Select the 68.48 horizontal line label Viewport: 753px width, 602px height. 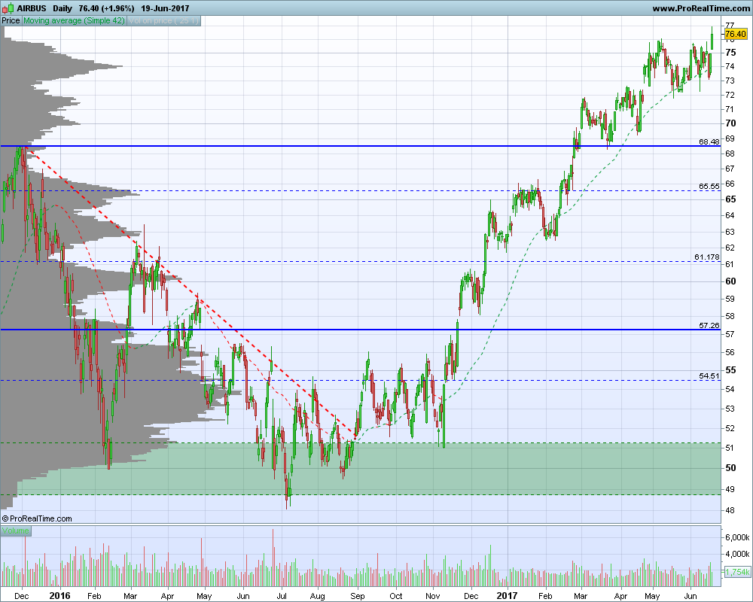click(x=709, y=141)
